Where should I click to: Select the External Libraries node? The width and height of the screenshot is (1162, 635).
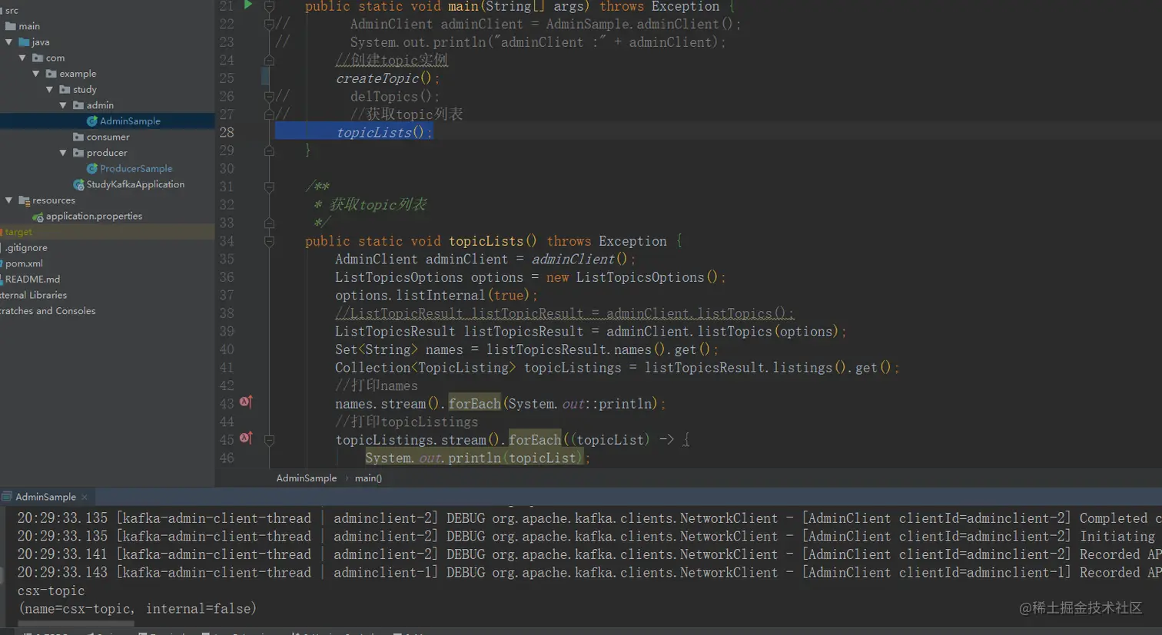tap(33, 296)
